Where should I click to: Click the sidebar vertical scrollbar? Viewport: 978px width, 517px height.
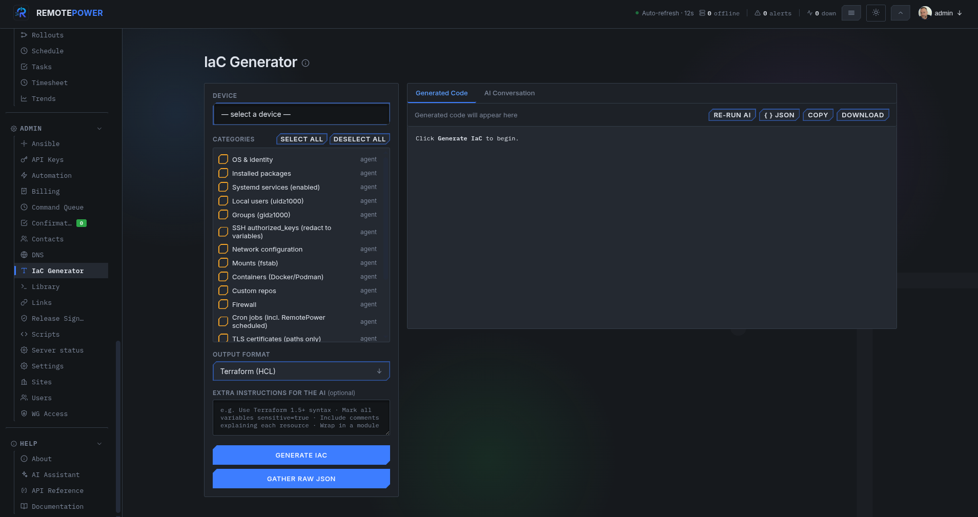pos(118,426)
